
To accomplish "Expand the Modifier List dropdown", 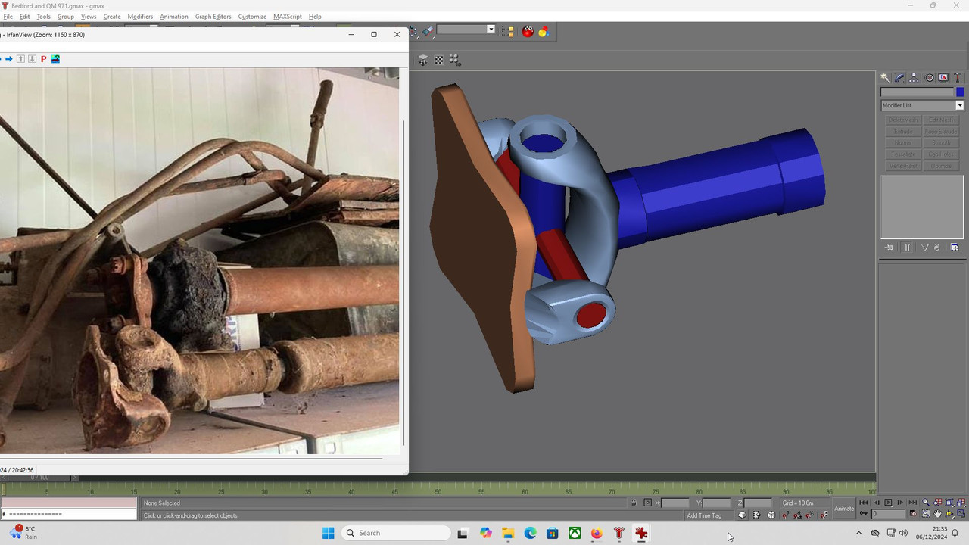I will click(x=922, y=105).
